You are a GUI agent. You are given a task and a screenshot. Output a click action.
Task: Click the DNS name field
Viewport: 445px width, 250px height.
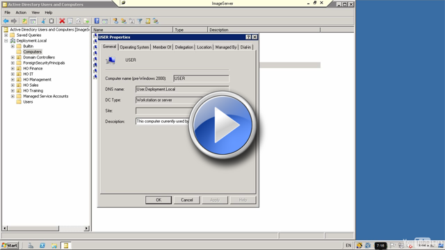182,90
